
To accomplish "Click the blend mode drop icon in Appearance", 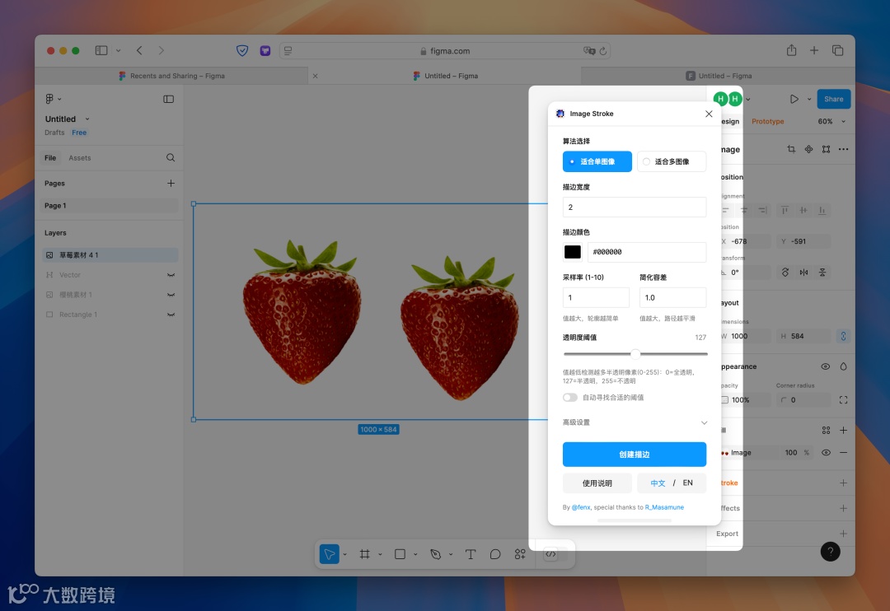I will click(844, 366).
